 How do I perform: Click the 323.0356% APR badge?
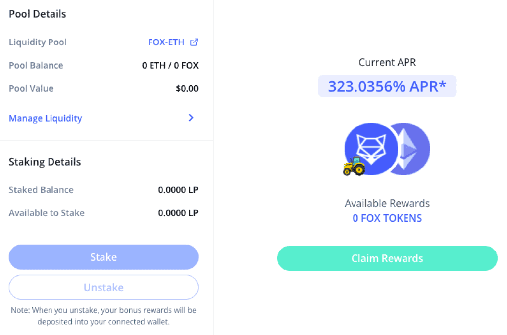click(x=387, y=86)
